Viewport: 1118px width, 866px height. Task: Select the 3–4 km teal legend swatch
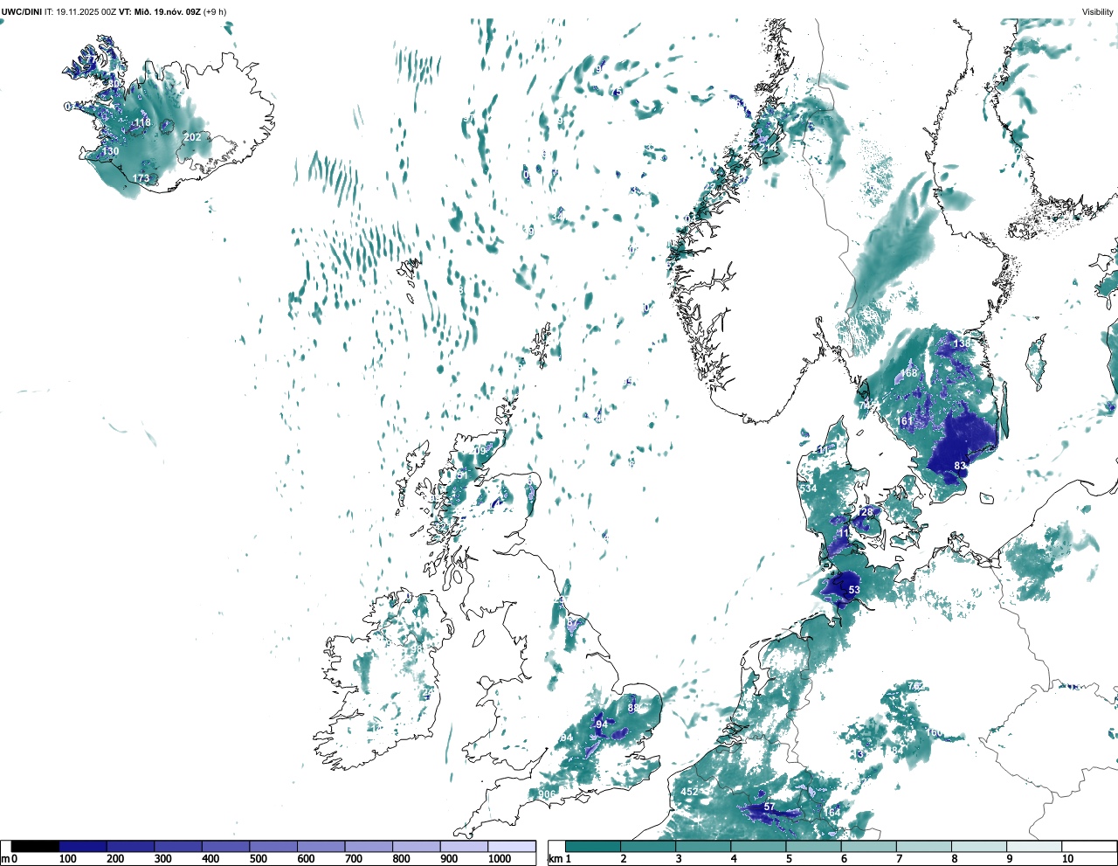pyautogui.click(x=704, y=847)
